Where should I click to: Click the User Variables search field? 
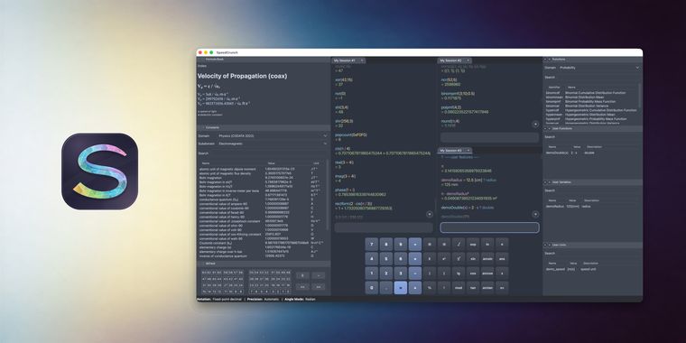593,190
